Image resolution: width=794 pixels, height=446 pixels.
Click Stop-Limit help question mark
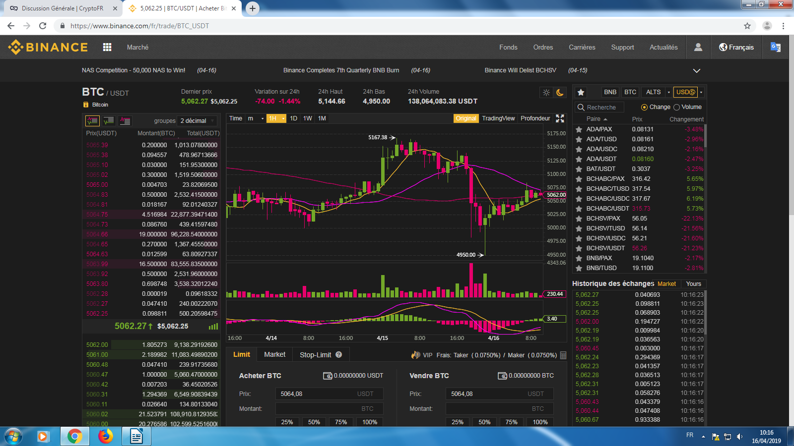pyautogui.click(x=338, y=355)
